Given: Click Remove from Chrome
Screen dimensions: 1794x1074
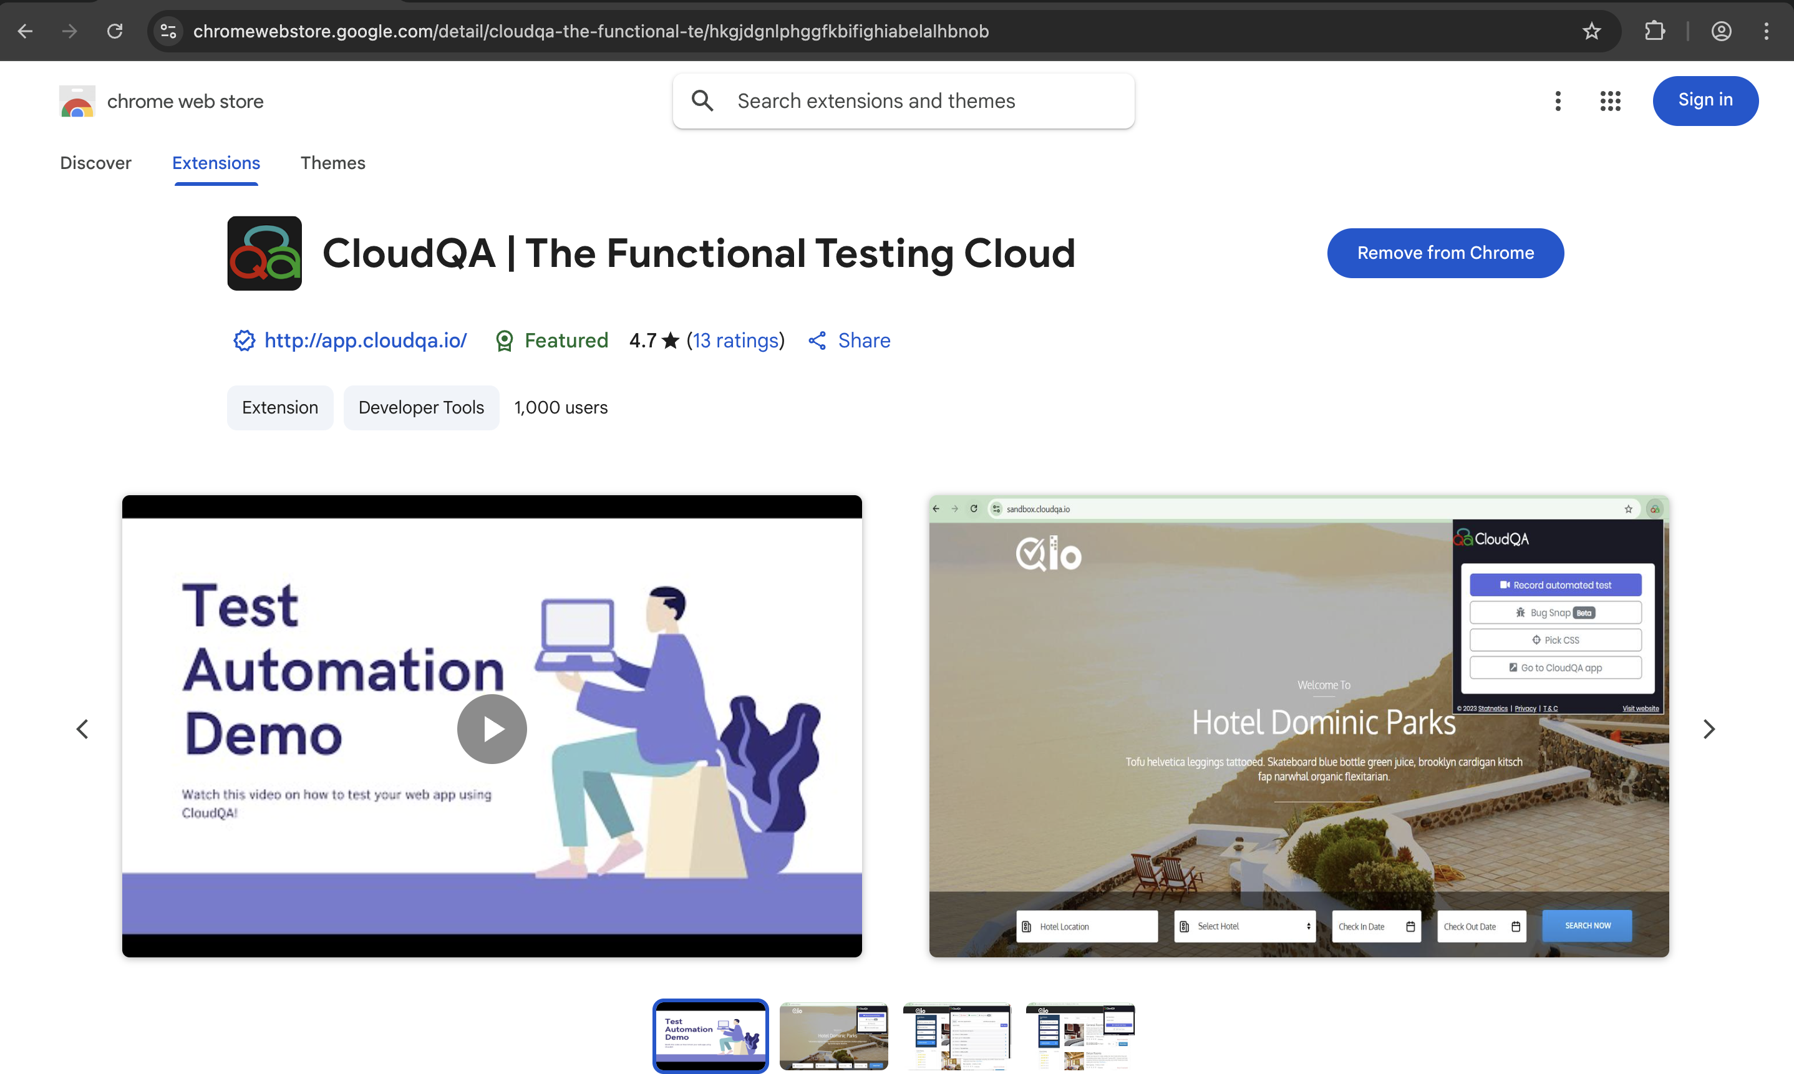Looking at the screenshot, I should pyautogui.click(x=1445, y=253).
